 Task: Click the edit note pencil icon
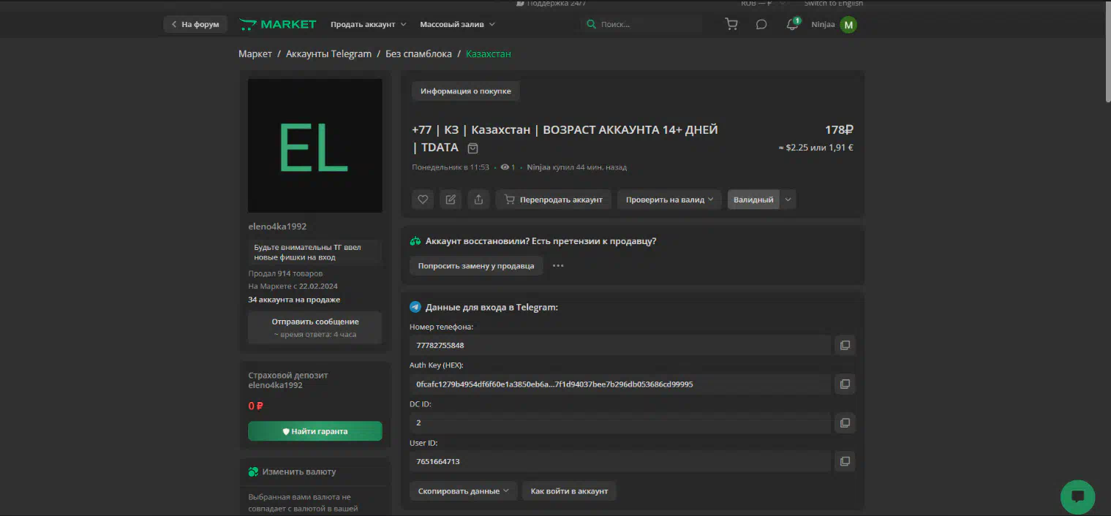click(x=451, y=200)
